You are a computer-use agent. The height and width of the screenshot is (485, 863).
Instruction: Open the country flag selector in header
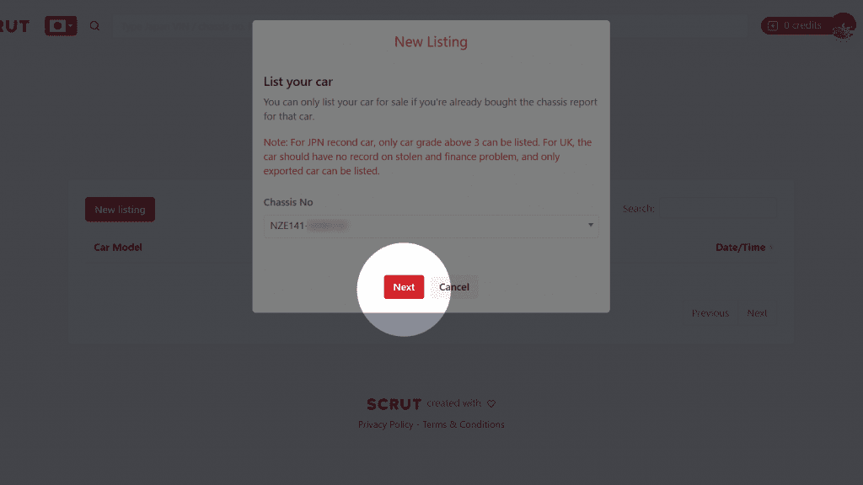(61, 26)
